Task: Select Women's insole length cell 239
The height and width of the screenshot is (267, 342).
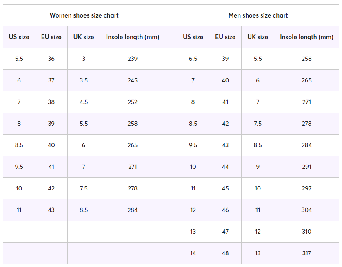Action: [x=132, y=59]
